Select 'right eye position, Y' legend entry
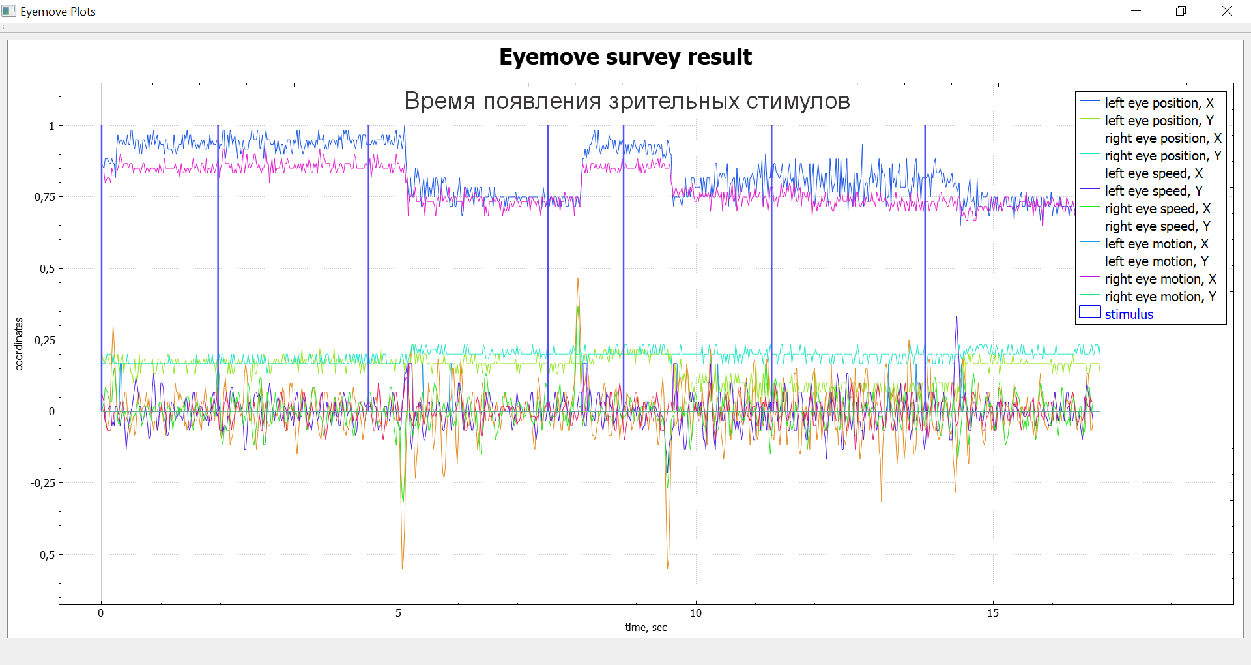Viewport: 1251px width, 665px height. [1162, 156]
